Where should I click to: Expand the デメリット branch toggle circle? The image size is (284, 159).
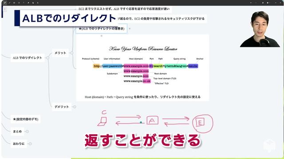75,107
